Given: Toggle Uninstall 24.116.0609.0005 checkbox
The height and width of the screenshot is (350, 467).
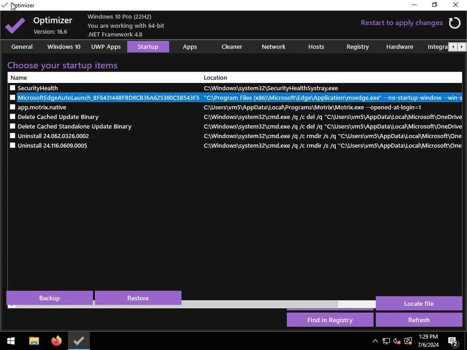Looking at the screenshot, I should coord(12,145).
